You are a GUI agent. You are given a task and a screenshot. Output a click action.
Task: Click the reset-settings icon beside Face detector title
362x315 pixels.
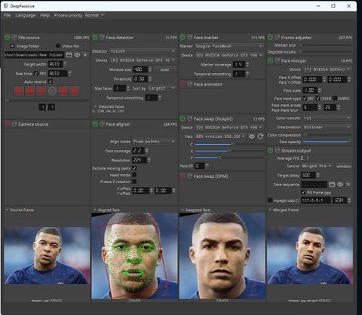coord(102,38)
